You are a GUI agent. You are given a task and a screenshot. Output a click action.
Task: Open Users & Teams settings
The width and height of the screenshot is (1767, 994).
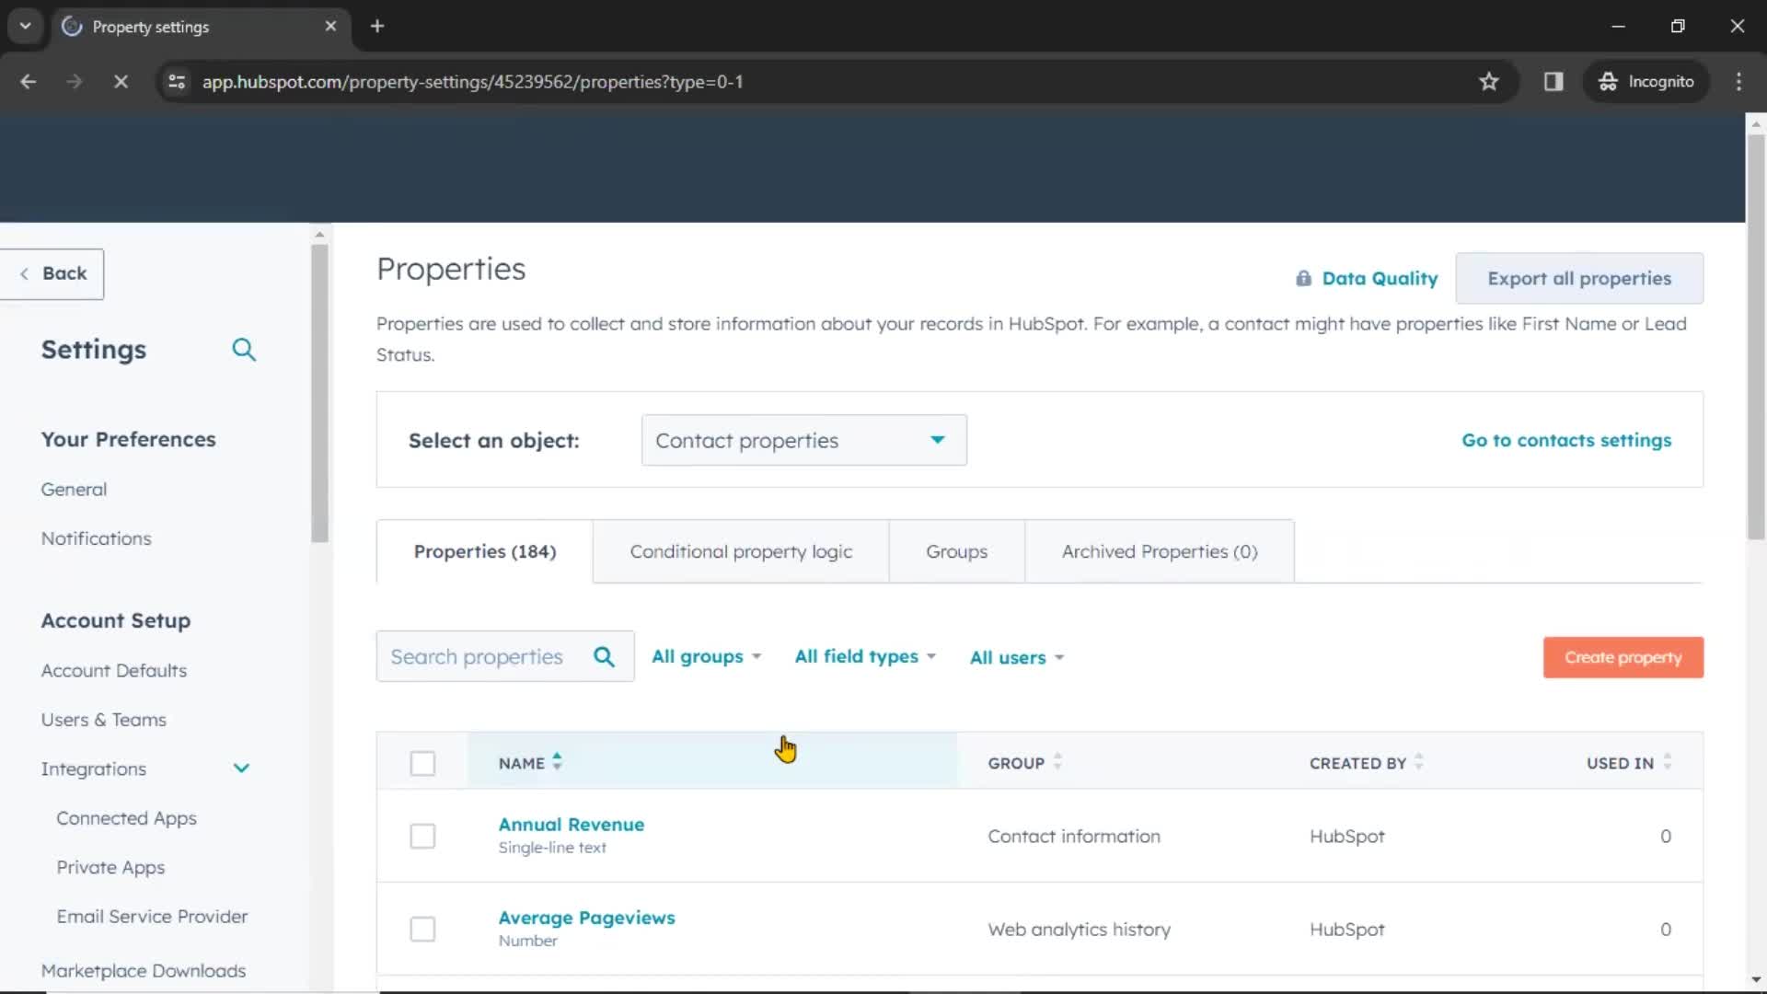coord(103,720)
